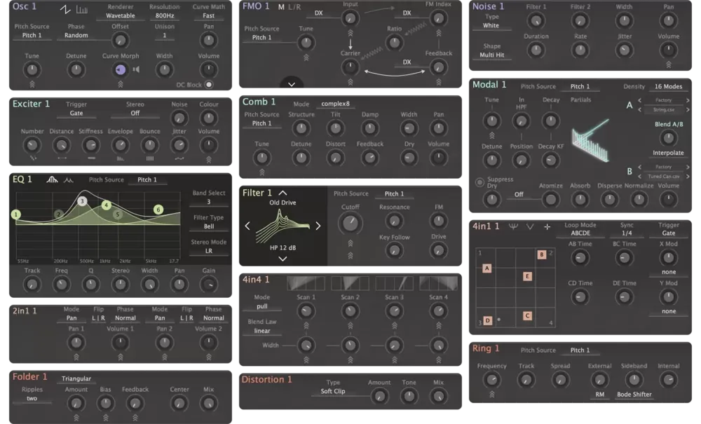This screenshot has width=701, height=424.
Task: Go to the next filter model with the right arrow
Action: [318, 226]
